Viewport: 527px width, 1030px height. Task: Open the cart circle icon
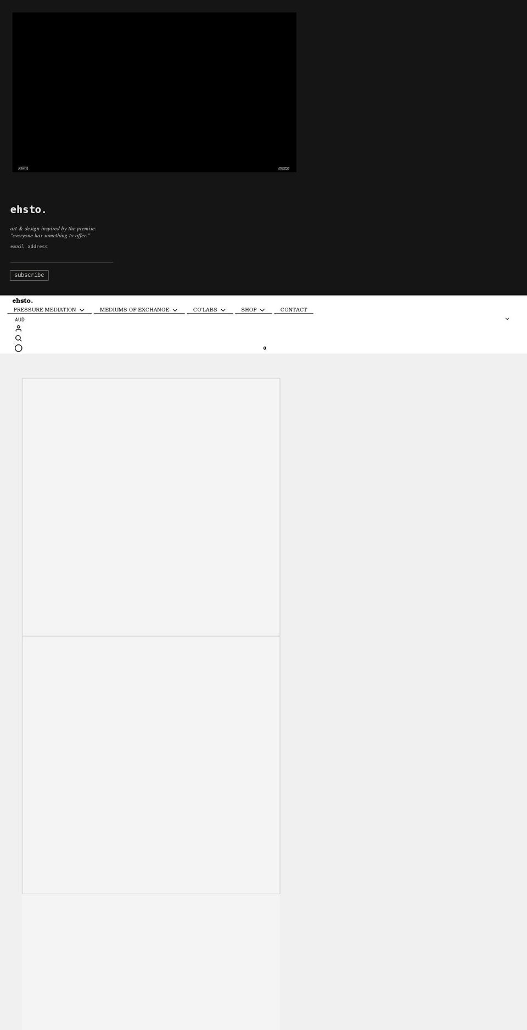[x=18, y=348]
